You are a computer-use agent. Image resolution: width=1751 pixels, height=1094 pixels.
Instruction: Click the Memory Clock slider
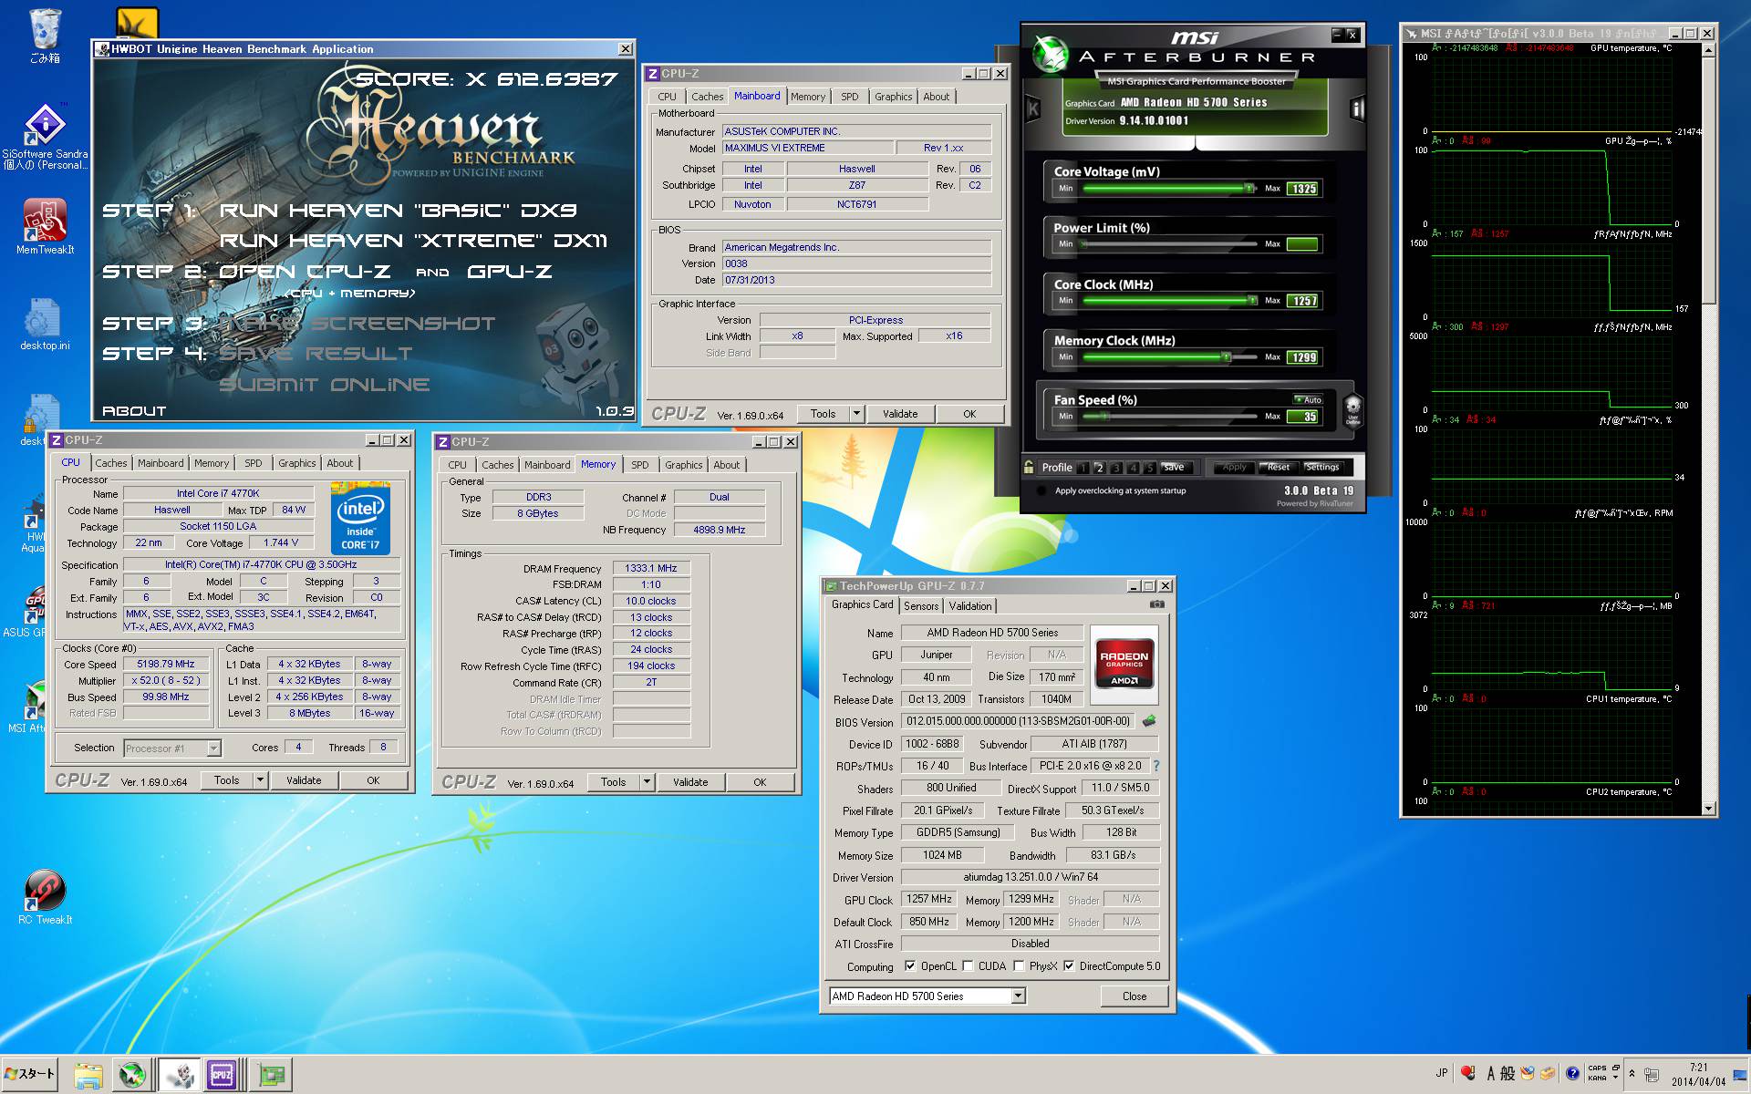1170,356
